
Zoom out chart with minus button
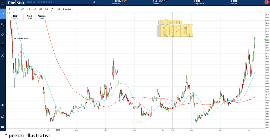point(133,122)
